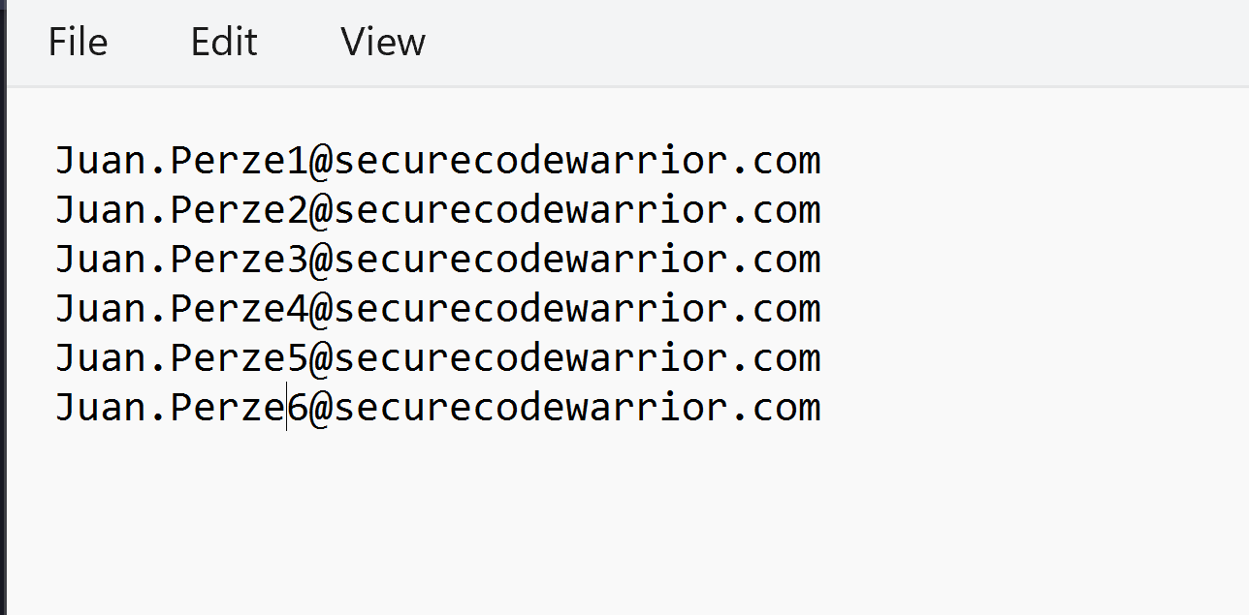Click the digit 6 beside the text caret

point(298,408)
